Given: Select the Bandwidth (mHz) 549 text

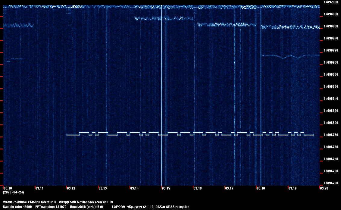Looking at the screenshot, I should pos(86,207).
